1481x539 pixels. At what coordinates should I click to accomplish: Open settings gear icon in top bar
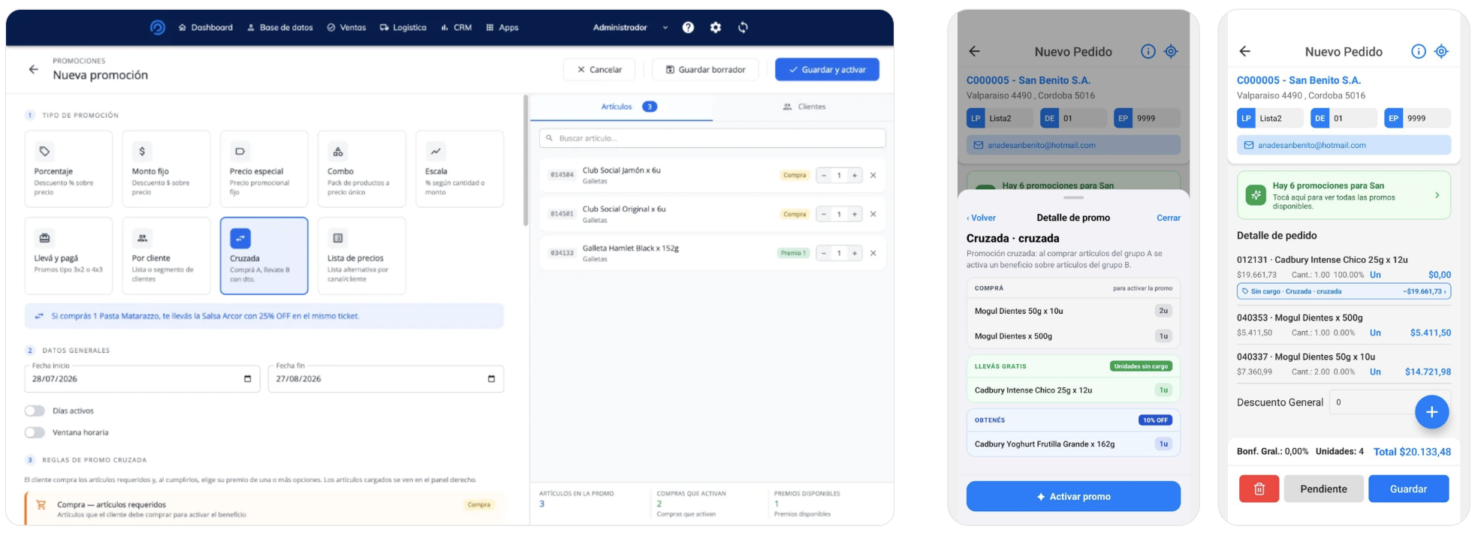716,28
